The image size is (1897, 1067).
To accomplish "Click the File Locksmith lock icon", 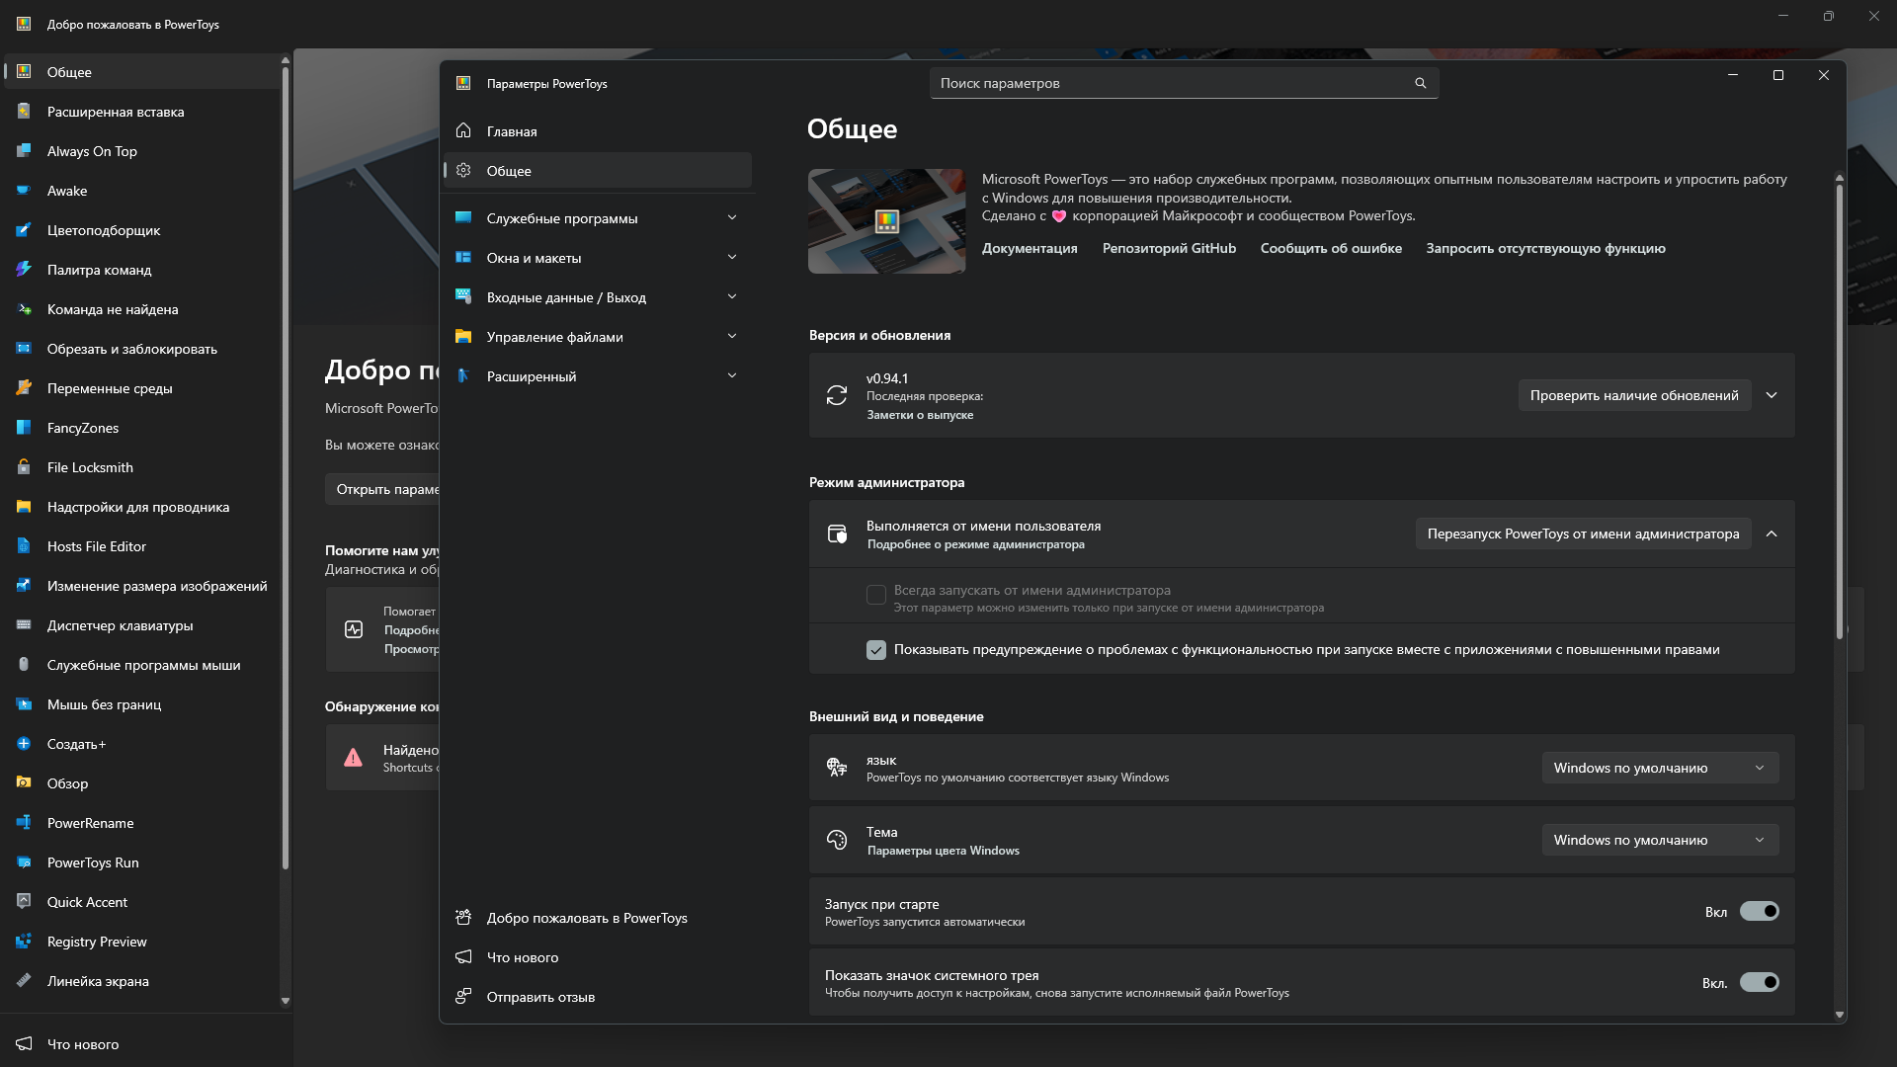I will click(x=24, y=467).
